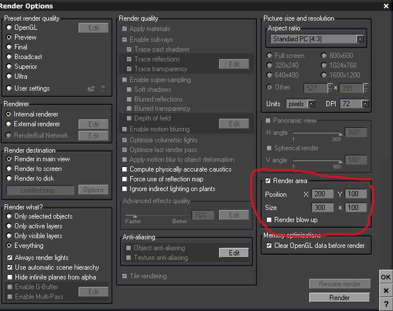393x311 pixels.
Task: Click the Advanced effects quality slider
Action: click(157, 215)
